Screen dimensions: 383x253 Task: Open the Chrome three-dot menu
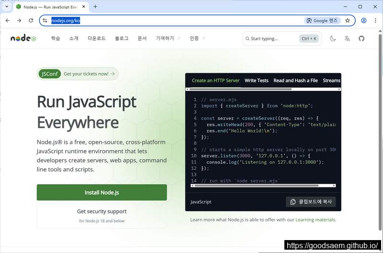[x=375, y=21]
